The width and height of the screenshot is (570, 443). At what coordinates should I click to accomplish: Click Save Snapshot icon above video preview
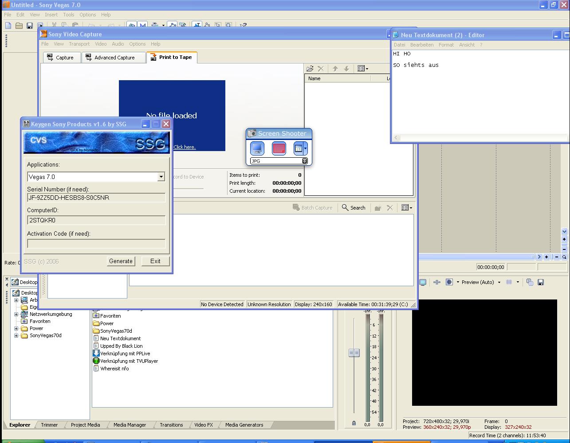click(541, 282)
